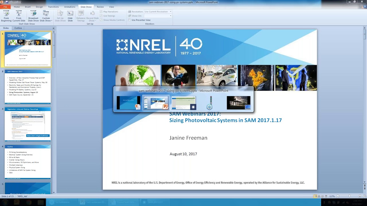Click the NREL logo on the slide
Image resolution: width=367 pixels, height=206 pixels.
point(143,46)
